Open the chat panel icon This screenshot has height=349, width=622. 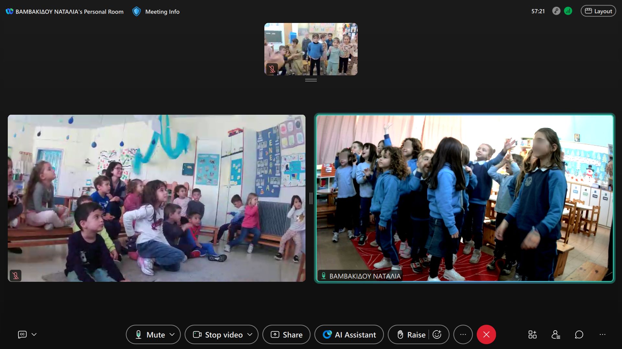[x=579, y=334]
